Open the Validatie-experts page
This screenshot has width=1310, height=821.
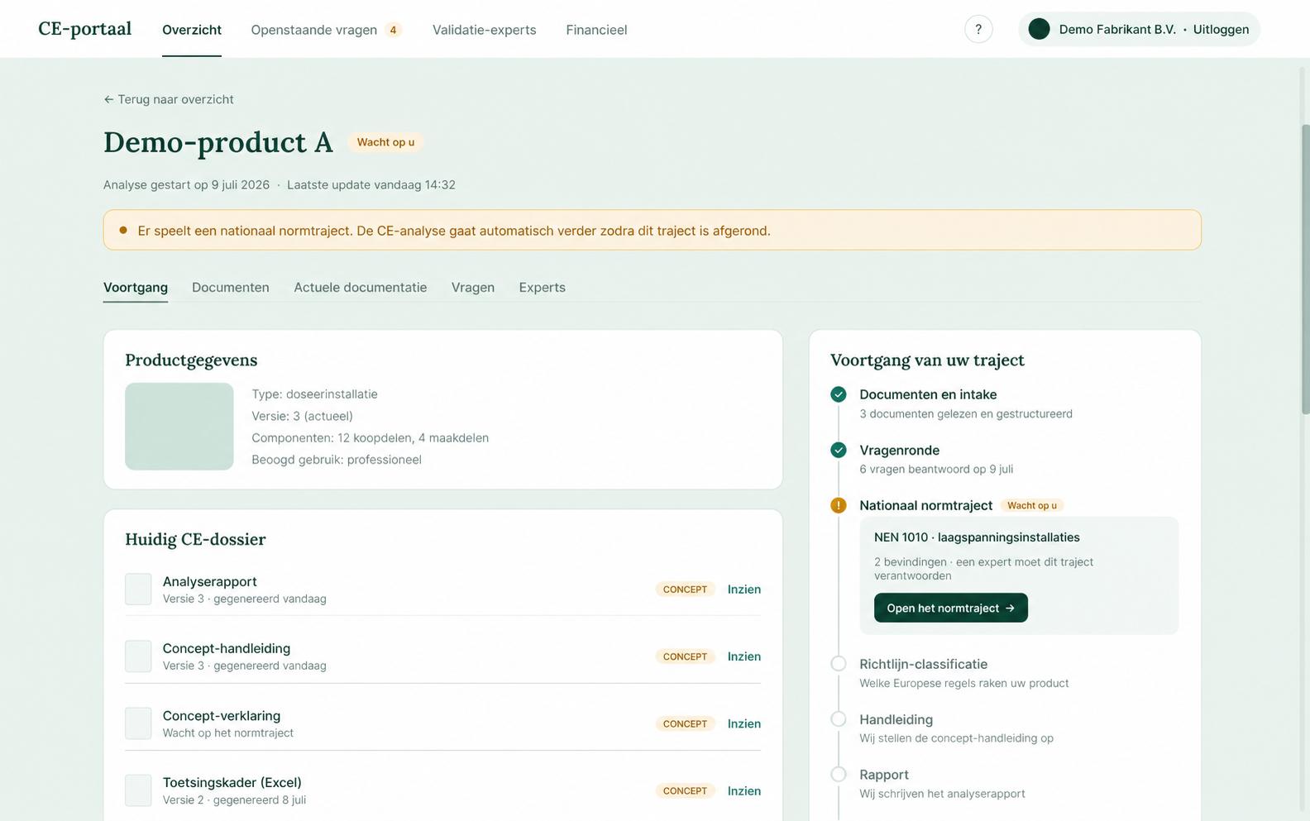pyautogui.click(x=485, y=30)
